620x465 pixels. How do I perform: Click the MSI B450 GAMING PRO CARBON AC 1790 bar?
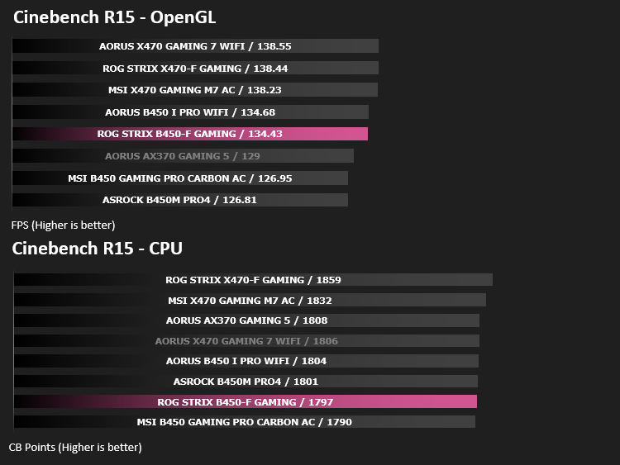[245, 421]
